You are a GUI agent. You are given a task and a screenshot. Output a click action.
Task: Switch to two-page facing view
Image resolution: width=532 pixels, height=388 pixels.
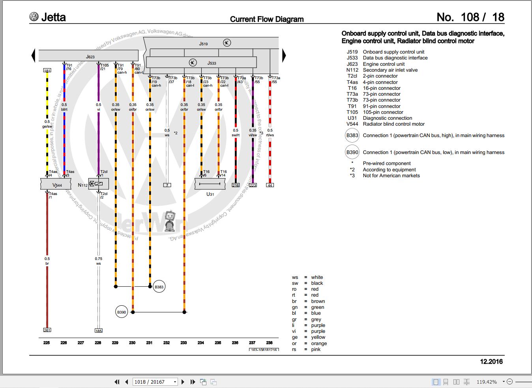click(456, 382)
